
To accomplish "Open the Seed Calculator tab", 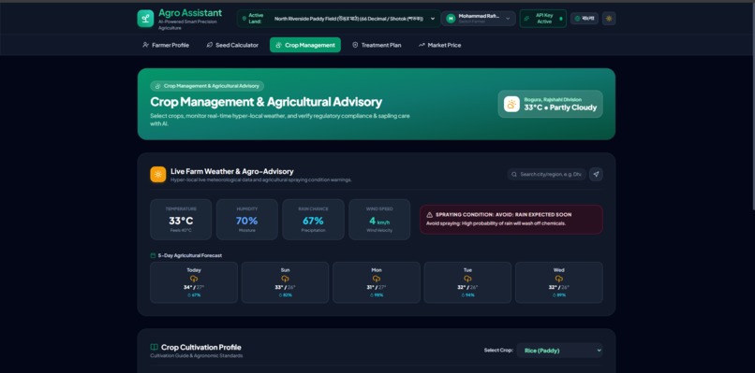I will coord(232,45).
